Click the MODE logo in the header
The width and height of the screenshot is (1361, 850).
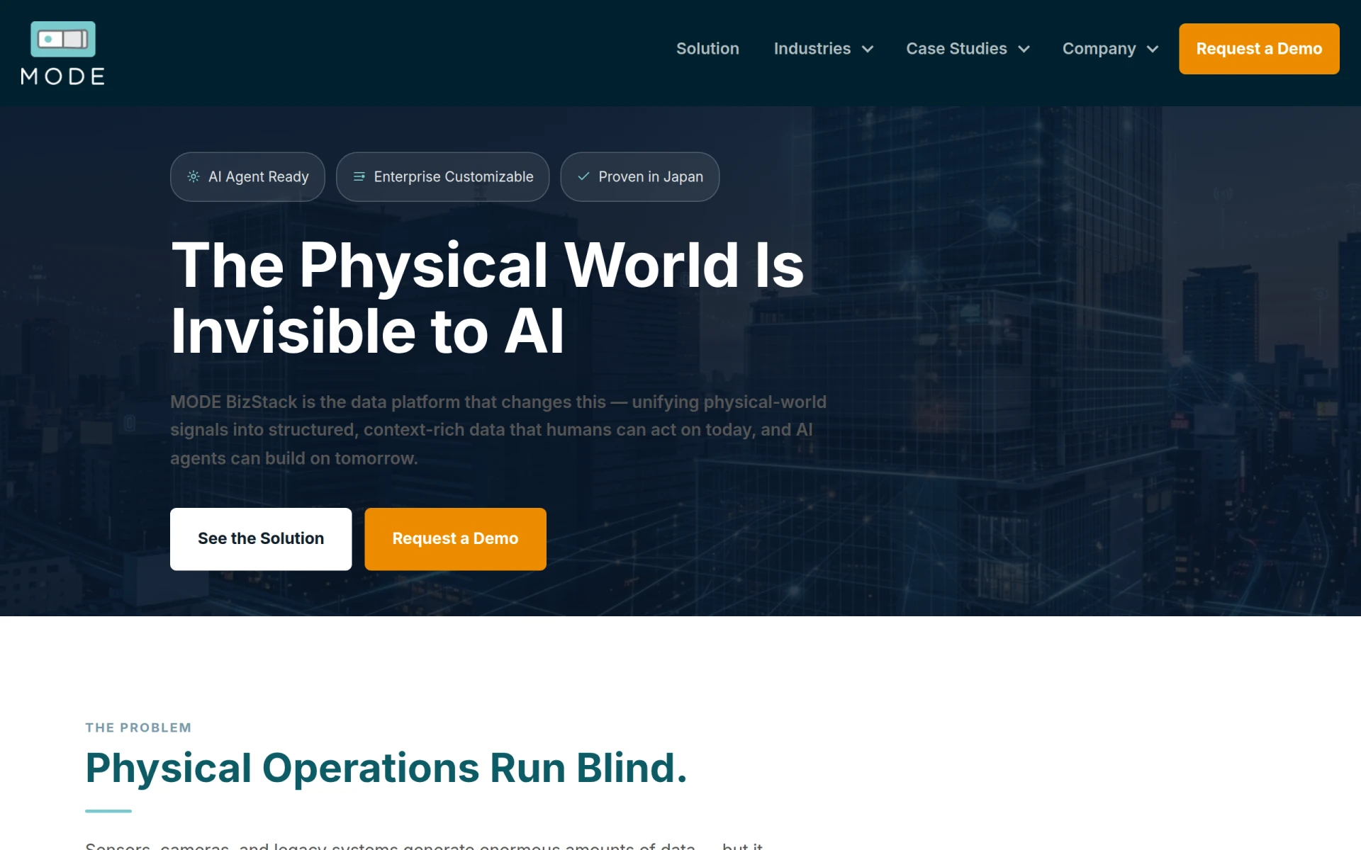point(62,53)
